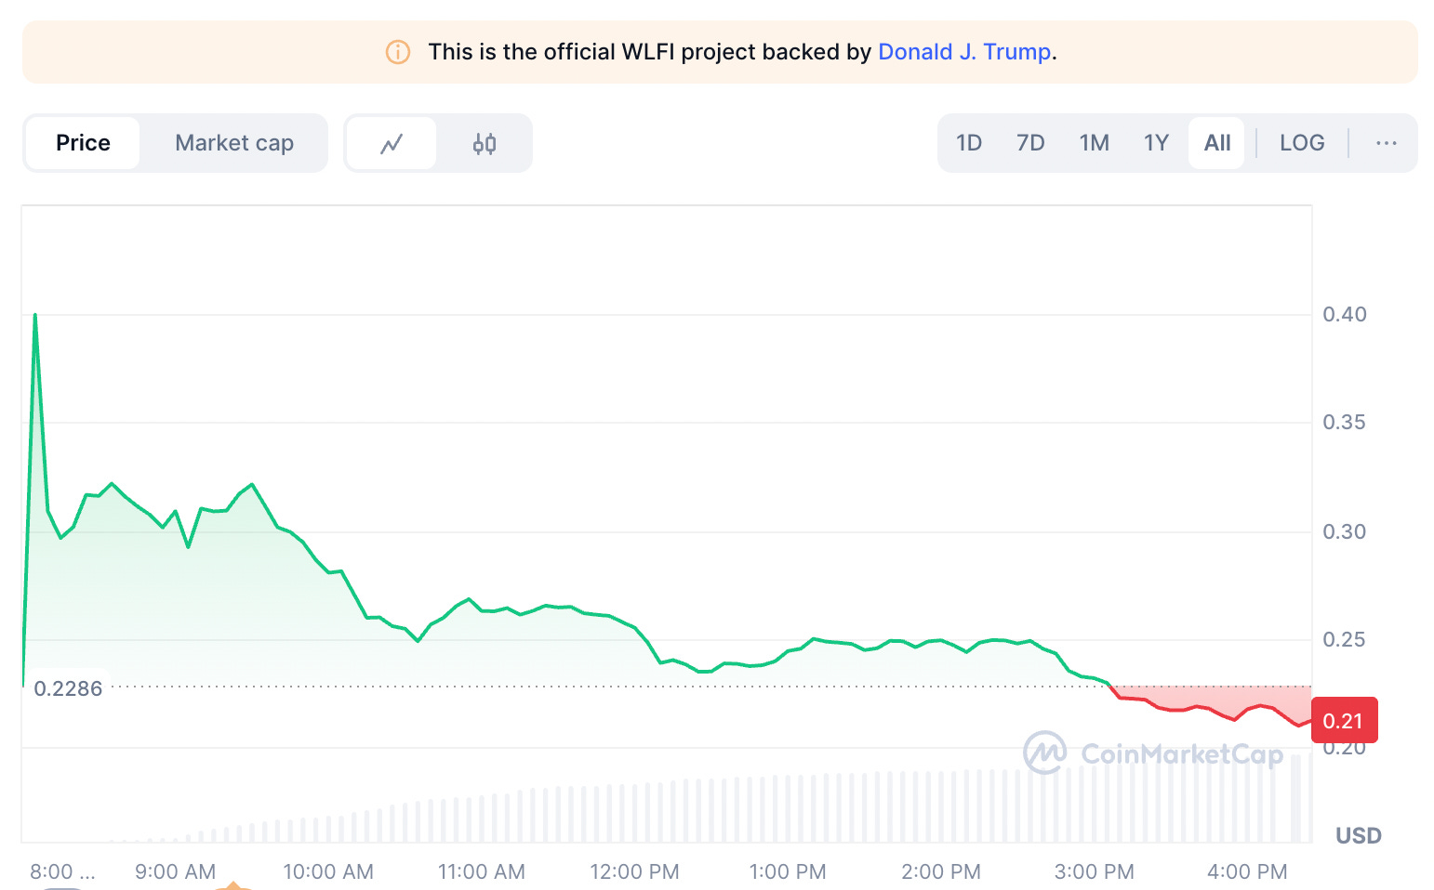Set chart range to 1M
Image resolution: width=1434 pixels, height=890 pixels.
coord(1095,143)
